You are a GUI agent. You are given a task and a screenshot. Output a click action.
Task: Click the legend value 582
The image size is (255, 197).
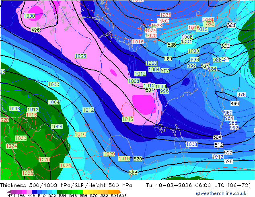pos(104,195)
